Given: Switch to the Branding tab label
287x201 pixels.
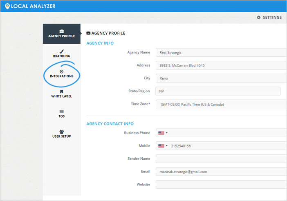Looking at the screenshot, I should click(x=62, y=56).
